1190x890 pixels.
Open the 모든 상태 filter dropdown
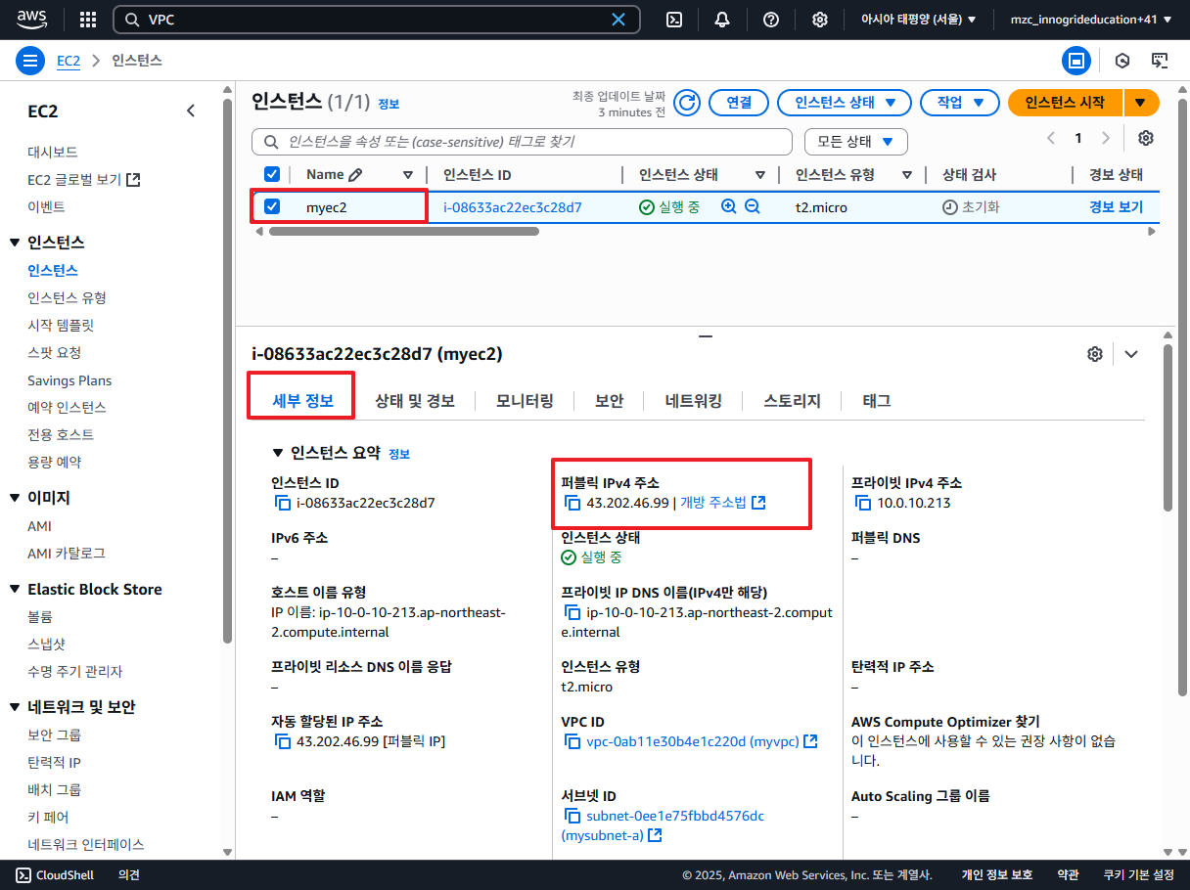(856, 142)
